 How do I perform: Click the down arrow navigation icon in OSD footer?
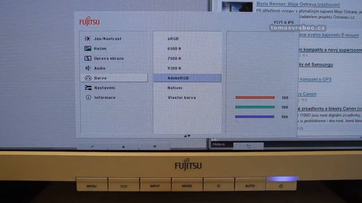pyautogui.click(x=154, y=147)
